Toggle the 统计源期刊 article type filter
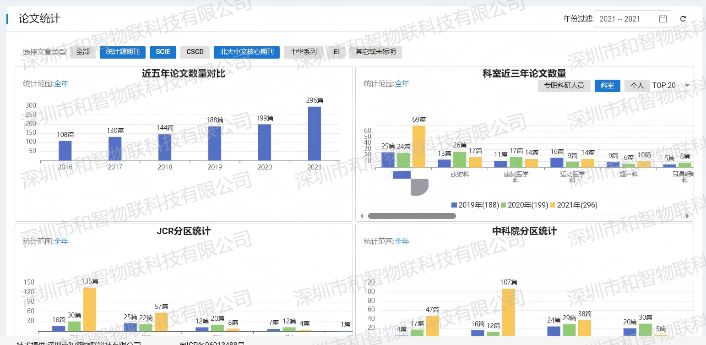The height and width of the screenshot is (345, 706). tap(122, 52)
